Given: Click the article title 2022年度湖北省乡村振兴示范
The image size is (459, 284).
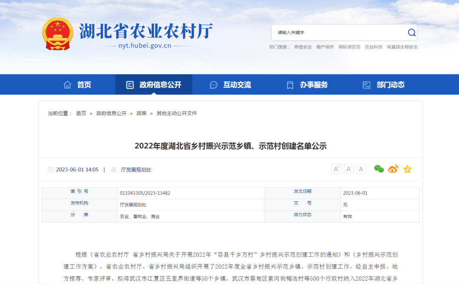Looking at the screenshot, I should coord(230,146).
